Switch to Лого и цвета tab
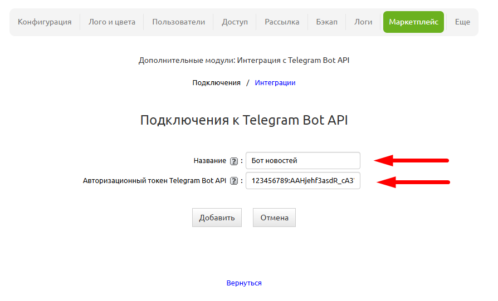The width and height of the screenshot is (498, 301). click(112, 22)
